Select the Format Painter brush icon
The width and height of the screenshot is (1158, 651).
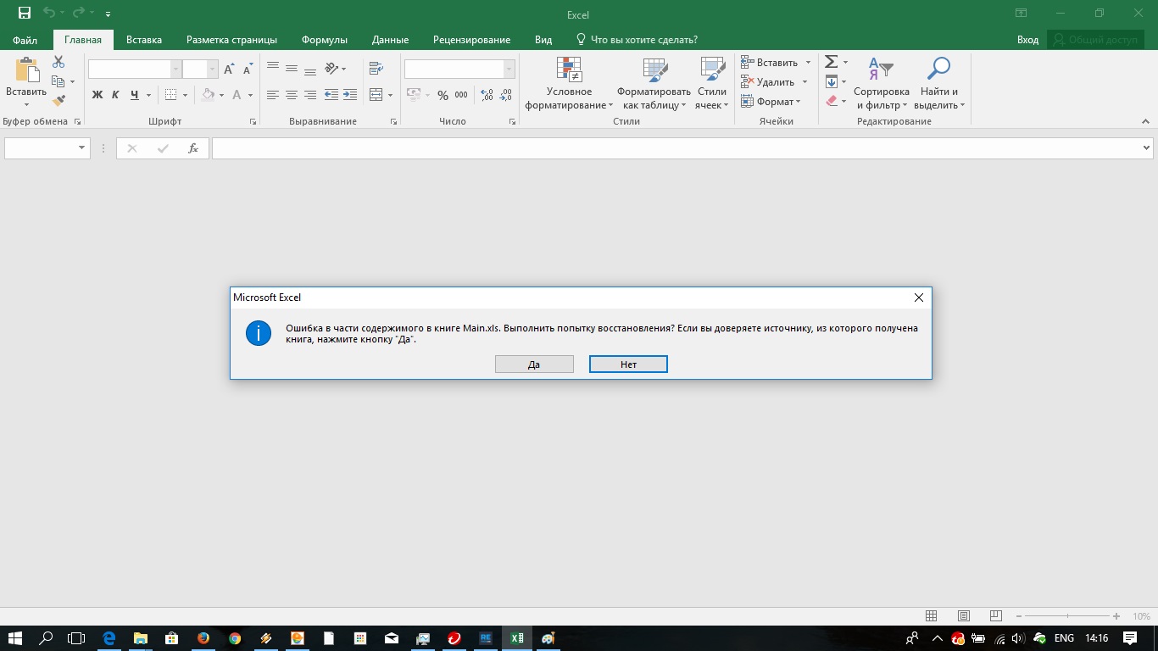coord(58,100)
